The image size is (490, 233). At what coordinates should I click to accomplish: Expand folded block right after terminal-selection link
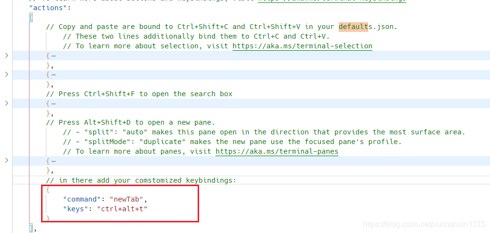click(x=7, y=56)
